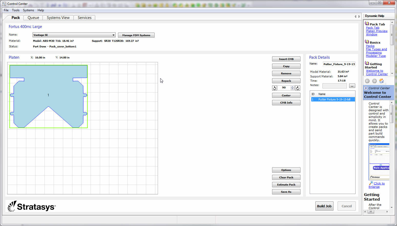Click the help article scroll down arrow
Screen dimensions: 397x226
click(x=391, y=208)
